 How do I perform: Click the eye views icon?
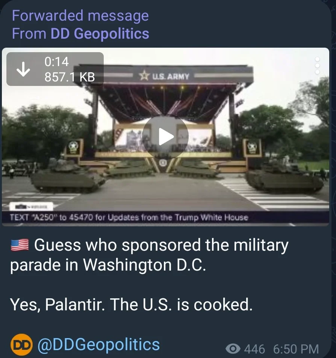click(x=233, y=348)
